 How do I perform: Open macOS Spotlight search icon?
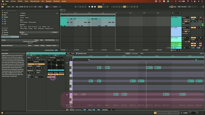(192, 1)
